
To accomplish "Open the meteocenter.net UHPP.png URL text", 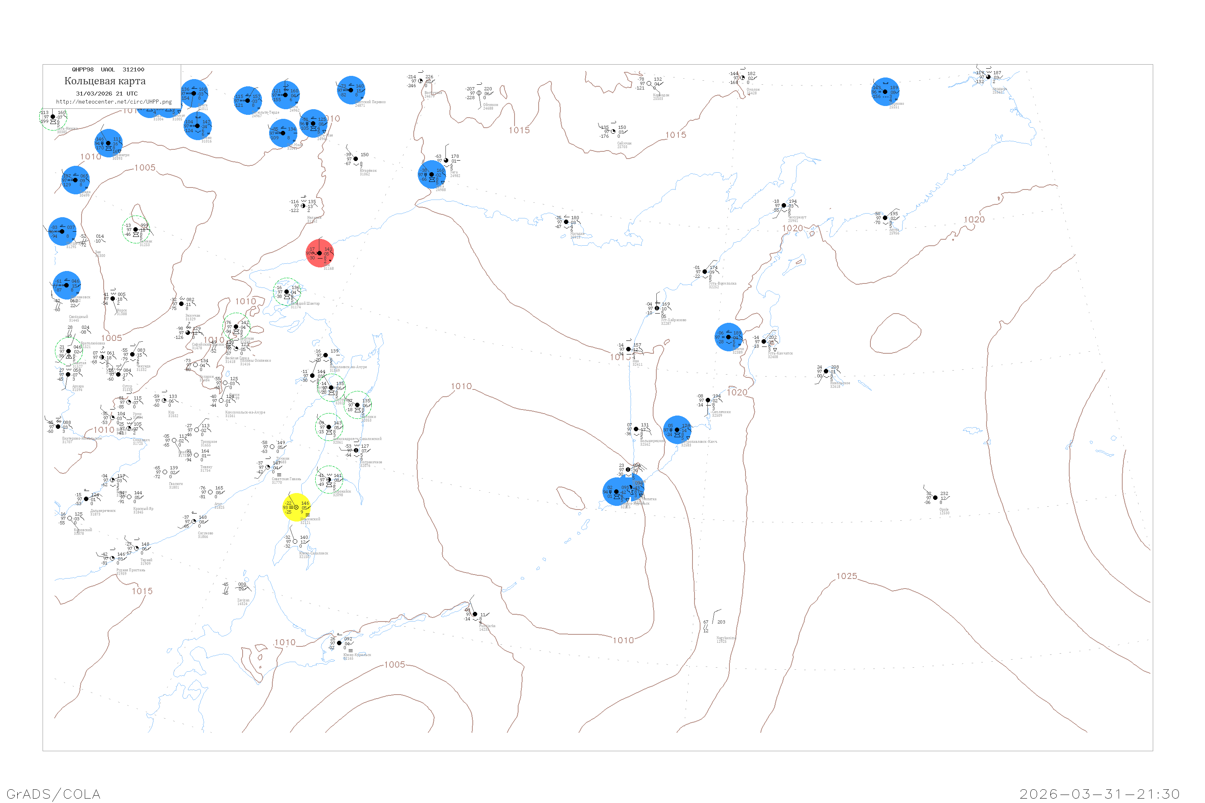I will click(x=114, y=102).
